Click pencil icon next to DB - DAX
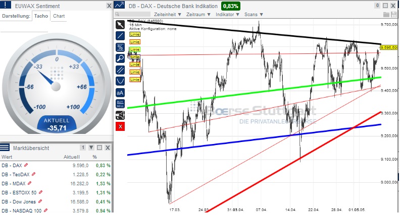 [x=26, y=165]
